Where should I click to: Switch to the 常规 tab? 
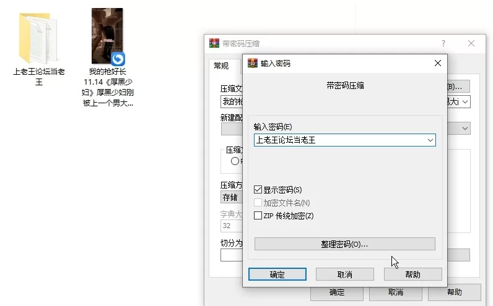221,66
